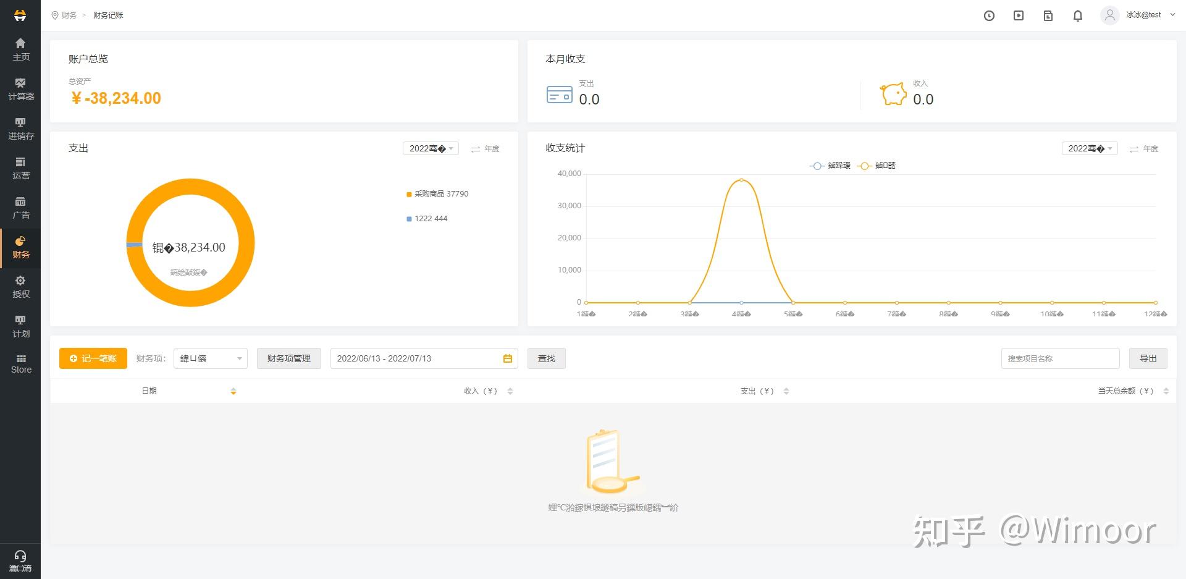Open the Store grid icon in sidebar

tap(20, 364)
